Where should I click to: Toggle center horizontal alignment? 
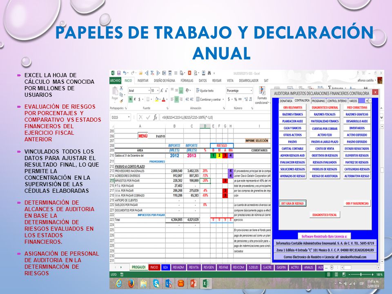coord(176,99)
